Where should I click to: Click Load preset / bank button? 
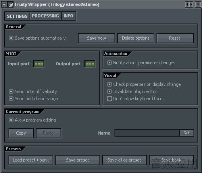coord(31,160)
